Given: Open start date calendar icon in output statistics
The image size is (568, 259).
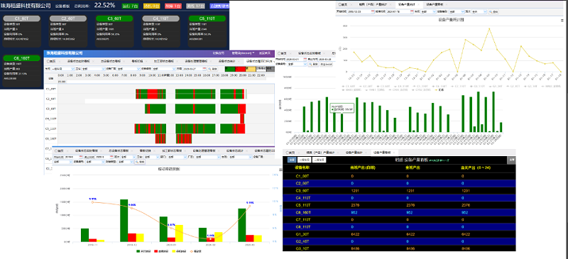Looking at the screenshot, I should pos(373,11).
